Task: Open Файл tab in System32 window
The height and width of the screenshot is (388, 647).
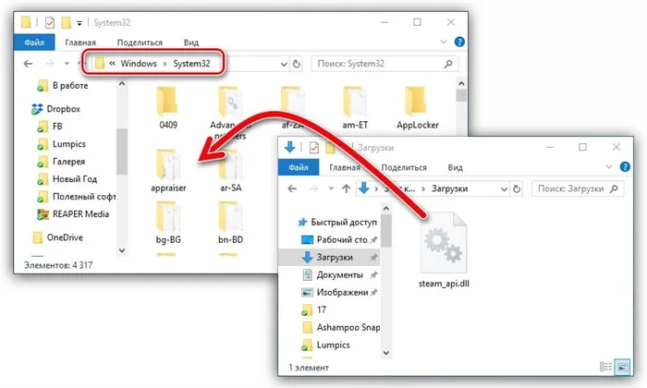Action: pos(34,42)
